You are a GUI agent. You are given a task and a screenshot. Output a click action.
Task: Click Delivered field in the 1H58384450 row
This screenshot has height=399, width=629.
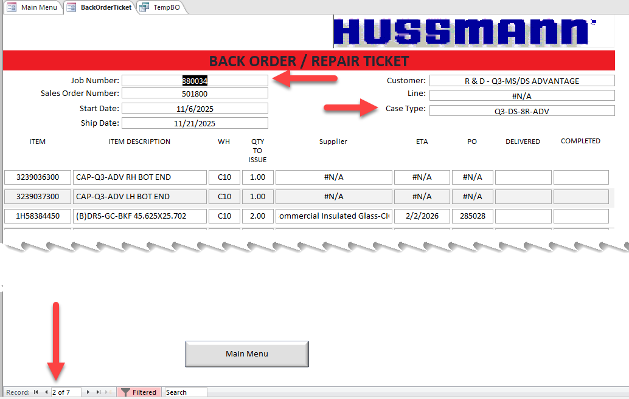pyautogui.click(x=523, y=216)
